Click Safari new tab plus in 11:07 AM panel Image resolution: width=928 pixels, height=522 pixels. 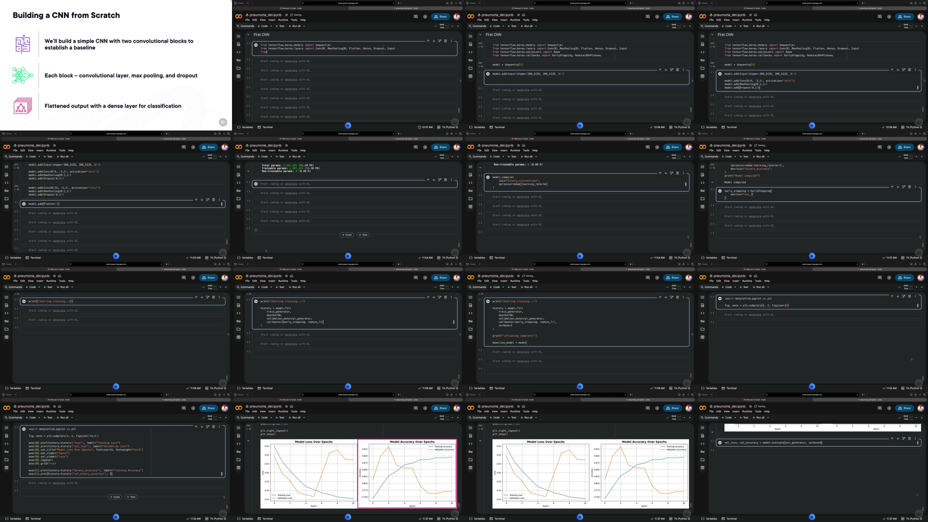tap(920, 133)
